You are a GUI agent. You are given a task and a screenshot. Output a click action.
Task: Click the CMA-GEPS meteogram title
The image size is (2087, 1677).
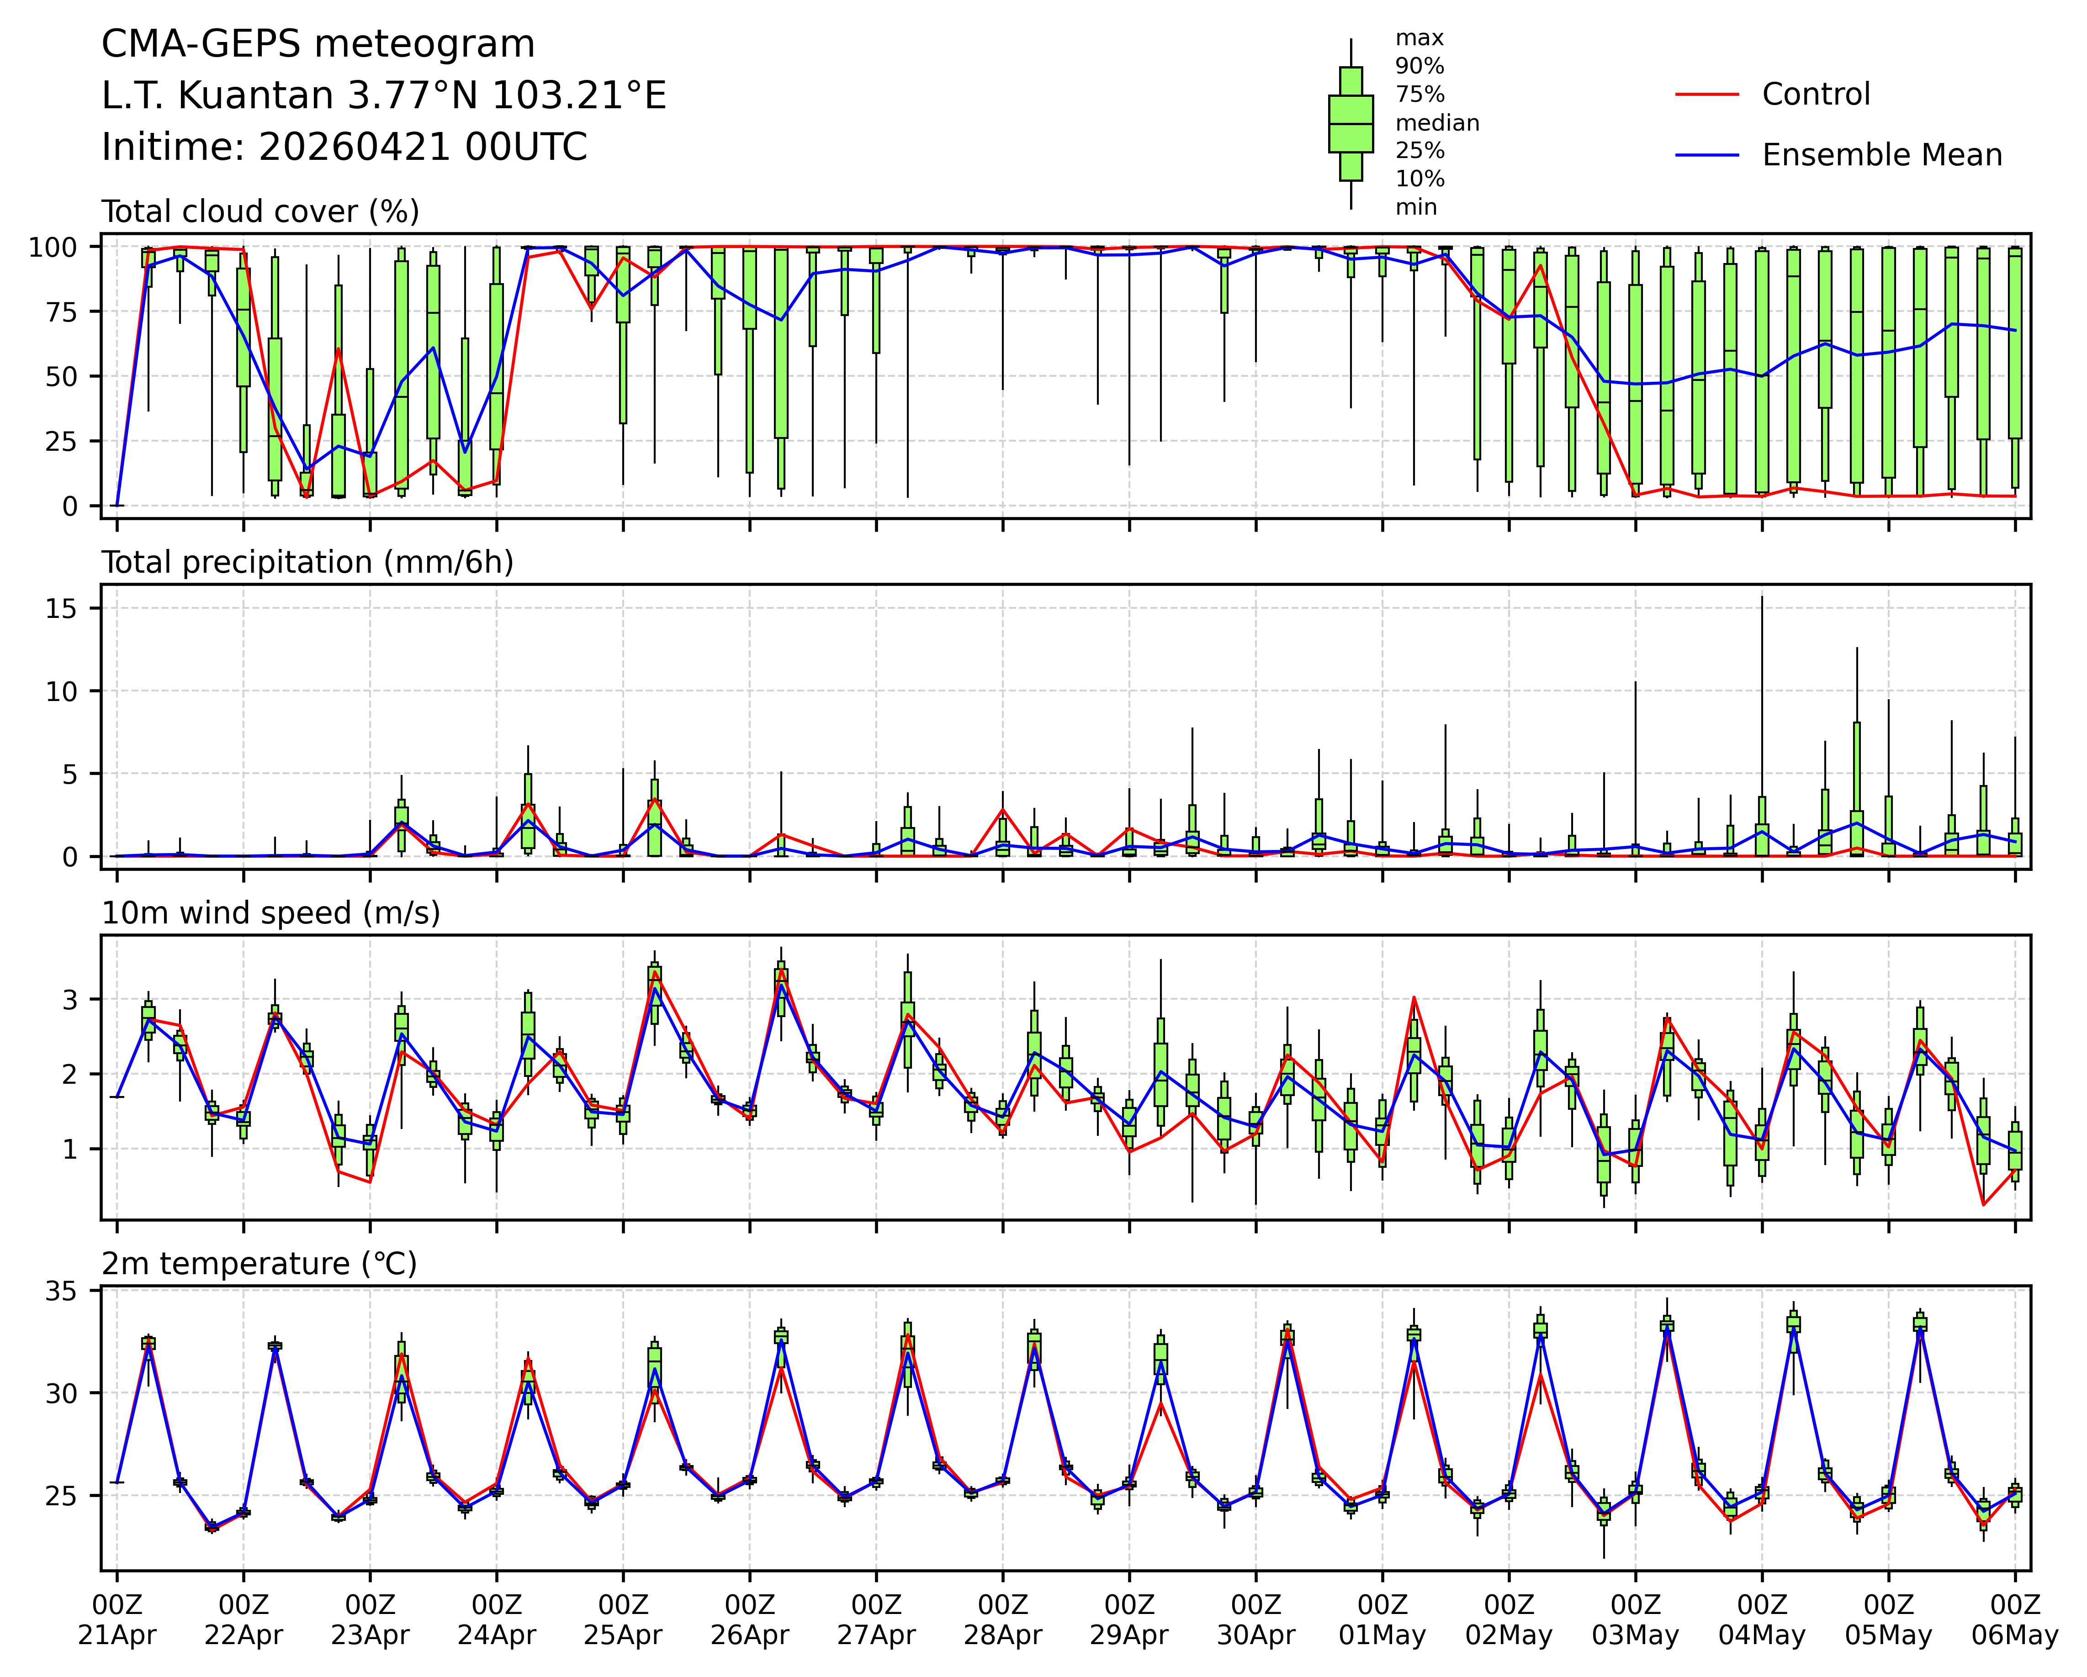(318, 44)
